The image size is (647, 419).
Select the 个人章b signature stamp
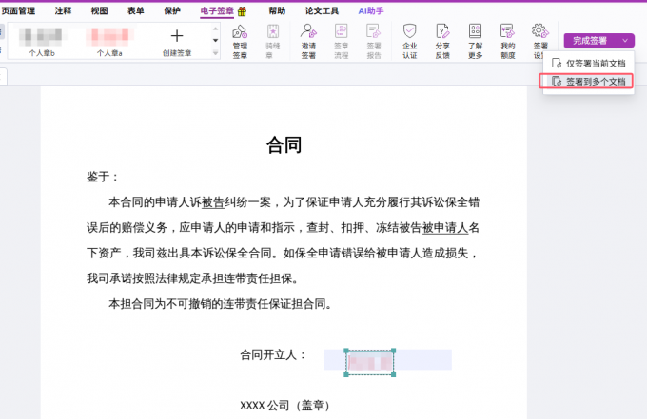coord(42,41)
